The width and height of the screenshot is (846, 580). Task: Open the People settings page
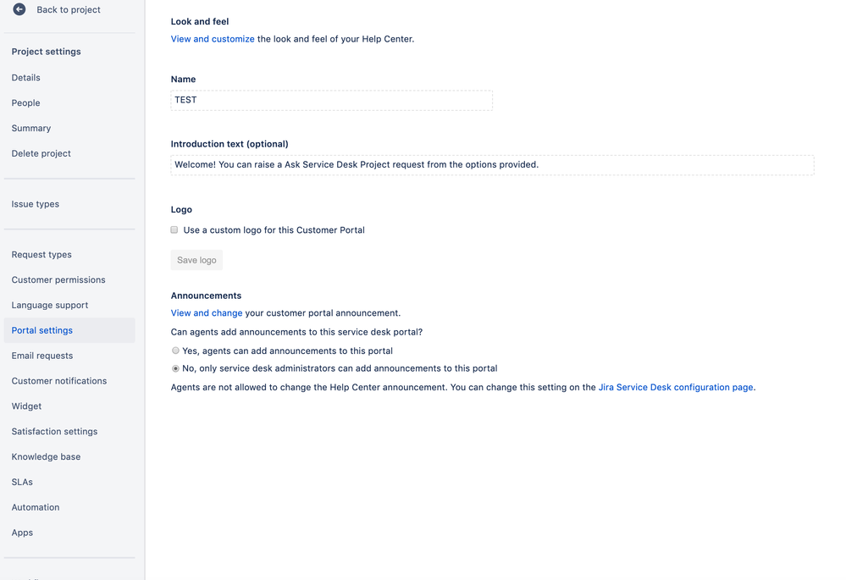[25, 102]
